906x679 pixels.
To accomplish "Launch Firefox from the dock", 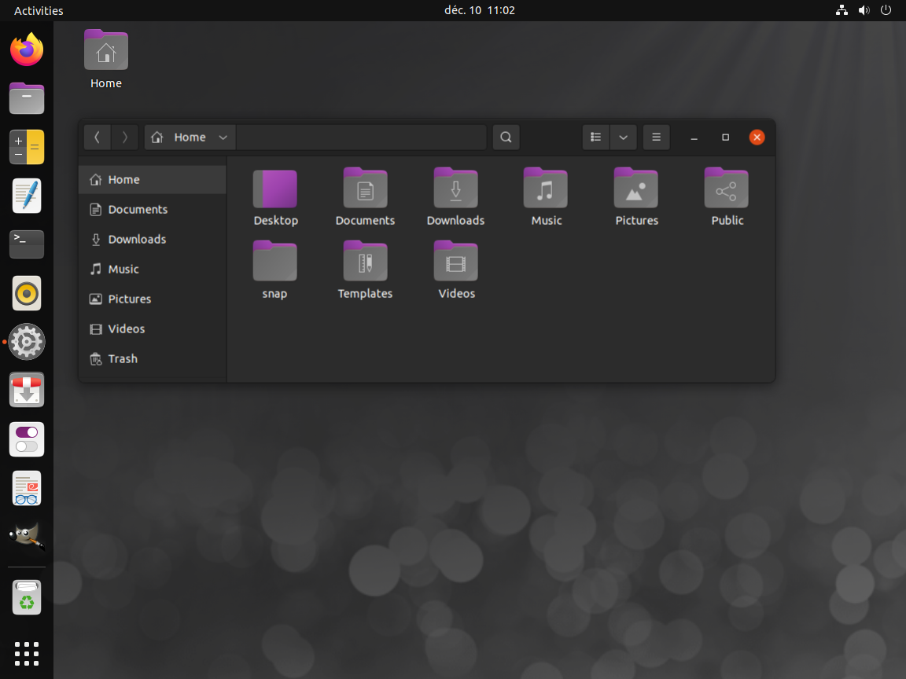I will [27, 50].
